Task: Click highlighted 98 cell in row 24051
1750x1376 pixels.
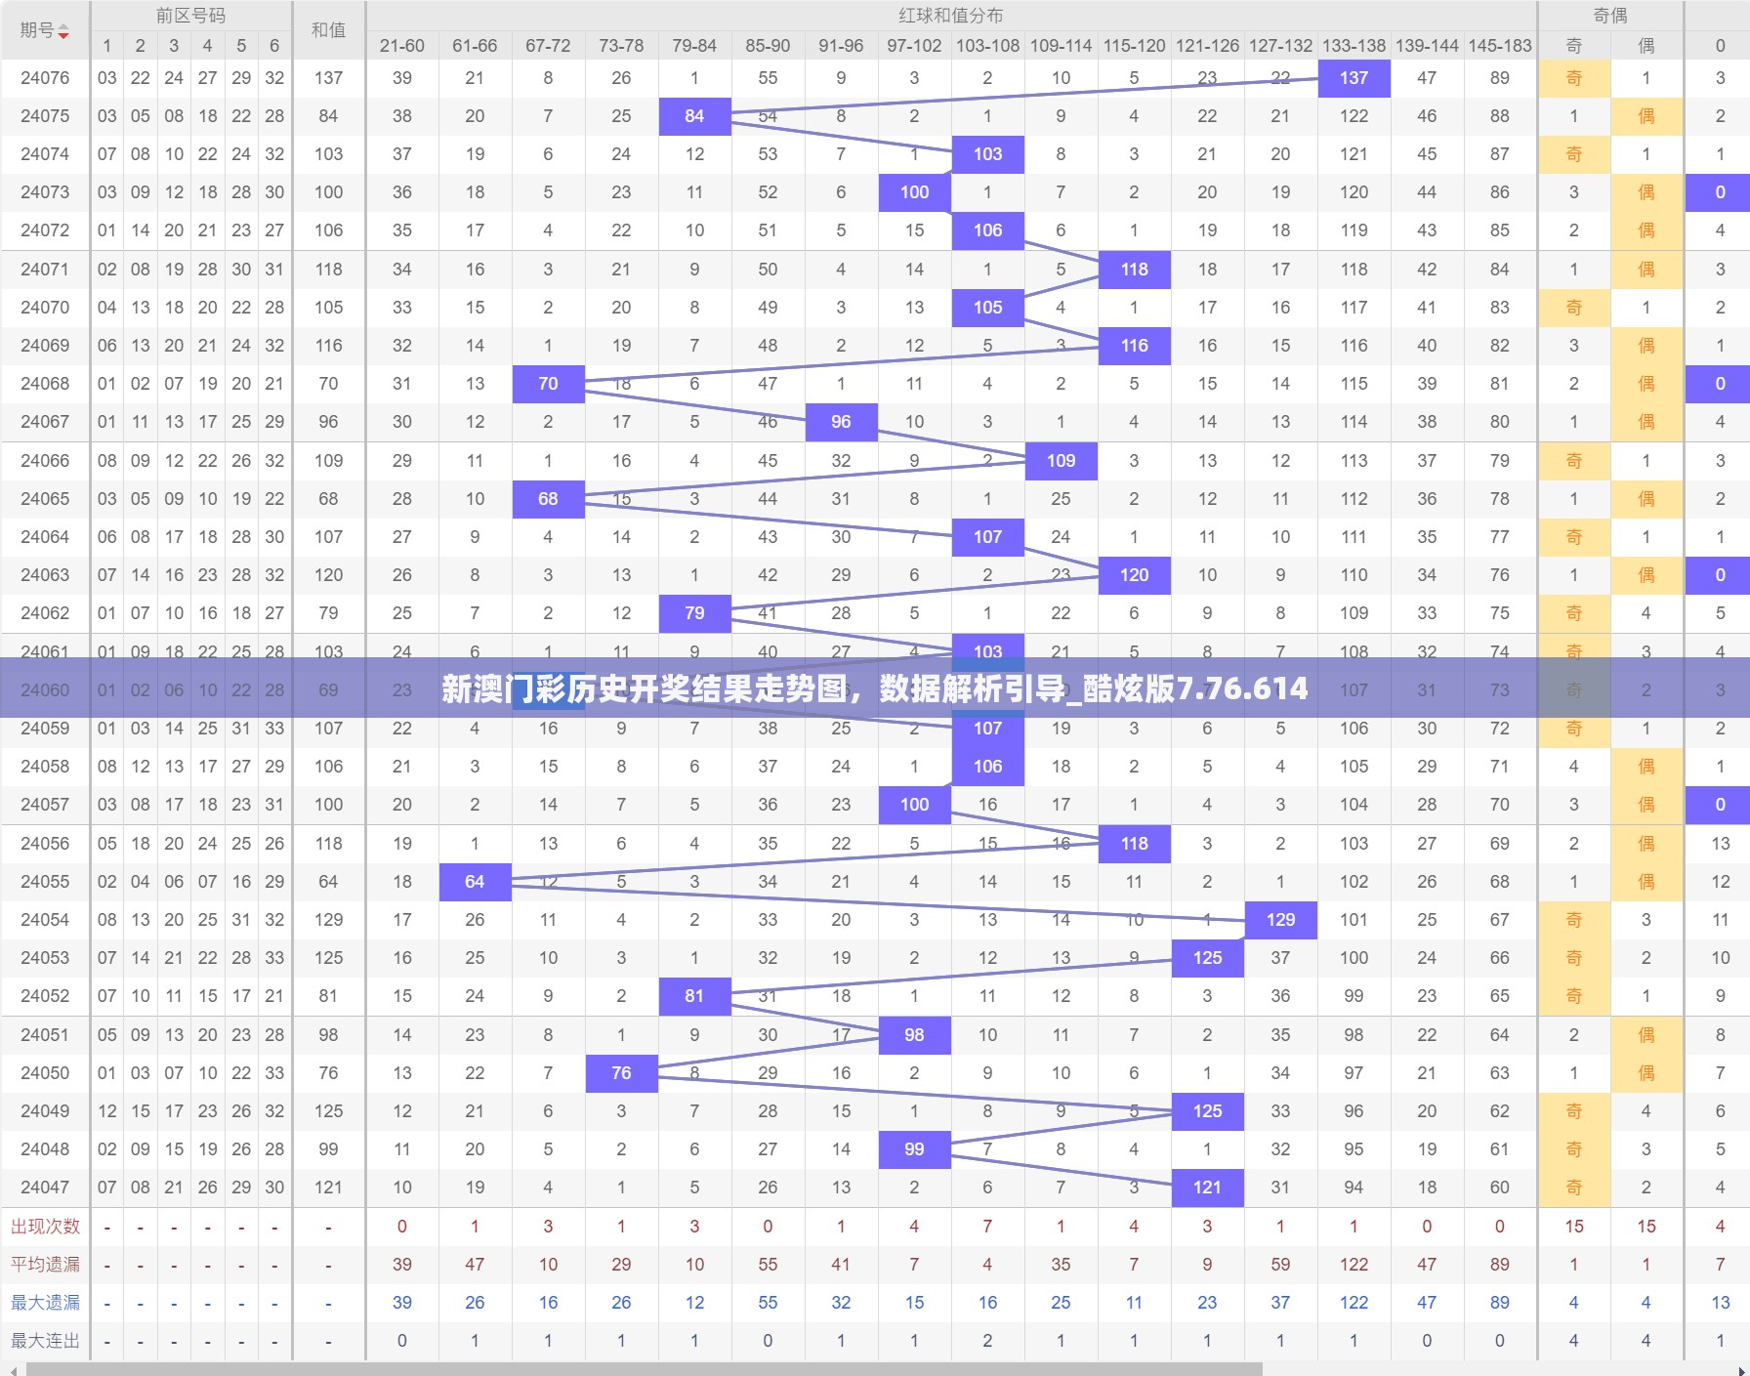Action: pyautogui.click(x=914, y=1035)
